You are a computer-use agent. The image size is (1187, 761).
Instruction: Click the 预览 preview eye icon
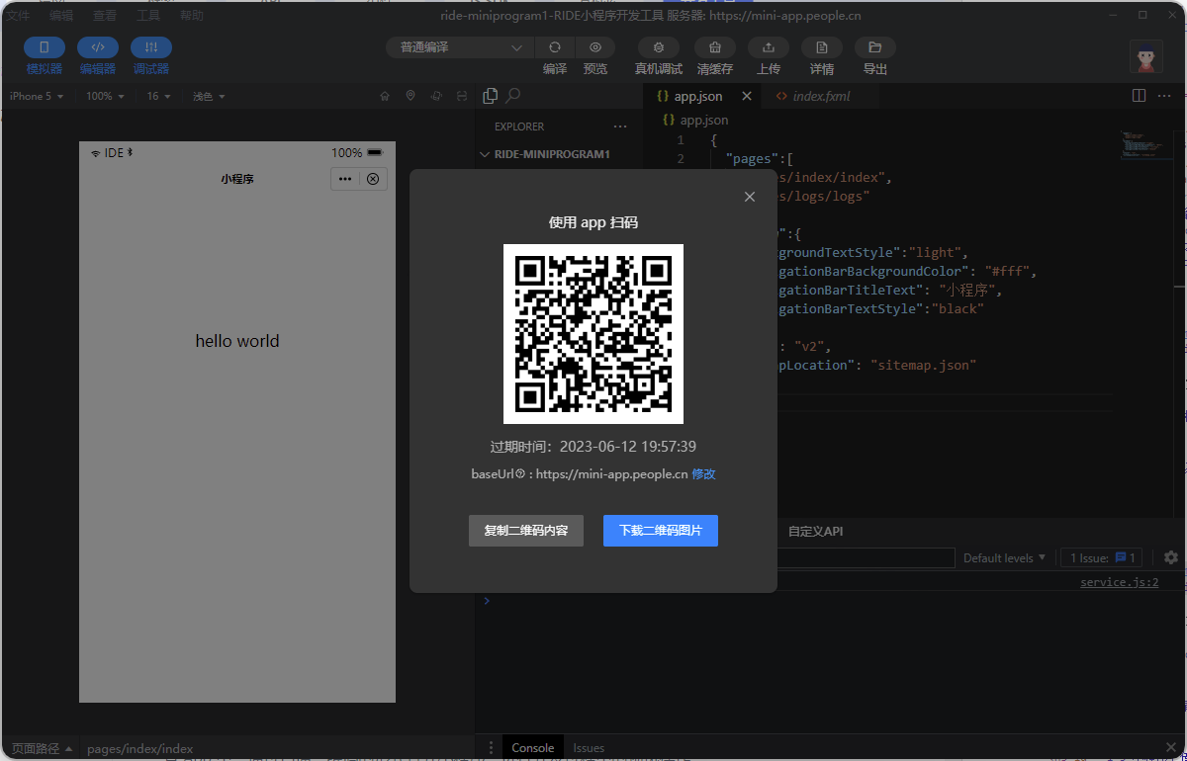pyautogui.click(x=595, y=47)
